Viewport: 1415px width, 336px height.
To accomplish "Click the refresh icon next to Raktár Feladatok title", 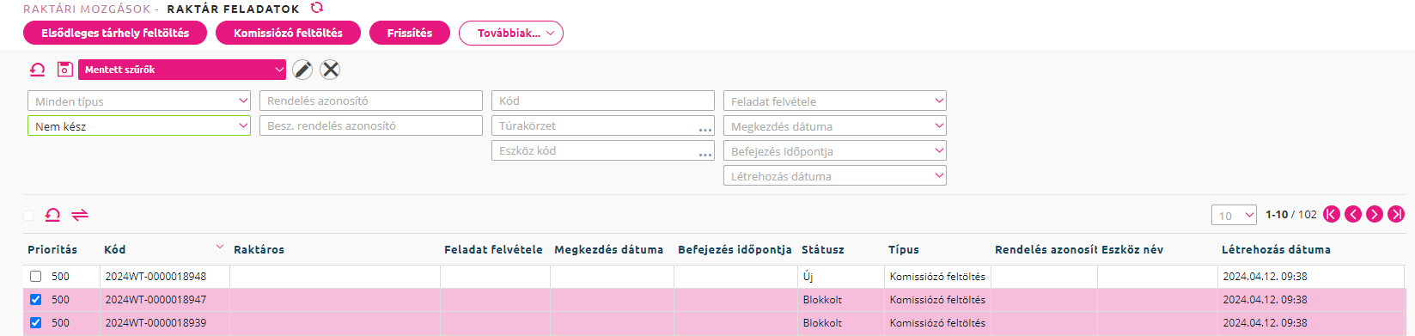I will click(317, 8).
